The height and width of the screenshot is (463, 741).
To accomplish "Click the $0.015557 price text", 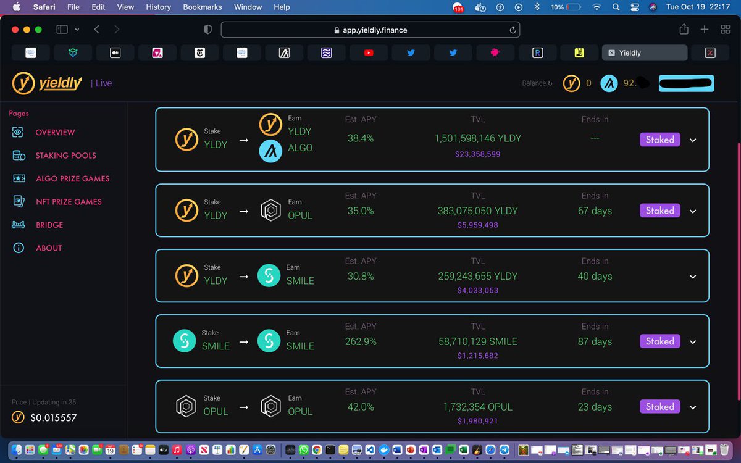I will click(x=54, y=418).
